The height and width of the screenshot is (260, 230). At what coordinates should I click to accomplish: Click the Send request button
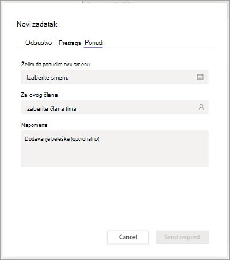(182, 237)
